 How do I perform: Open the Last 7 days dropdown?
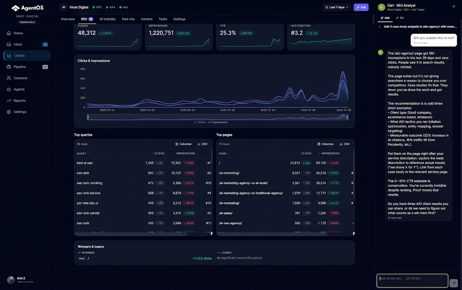point(337,7)
